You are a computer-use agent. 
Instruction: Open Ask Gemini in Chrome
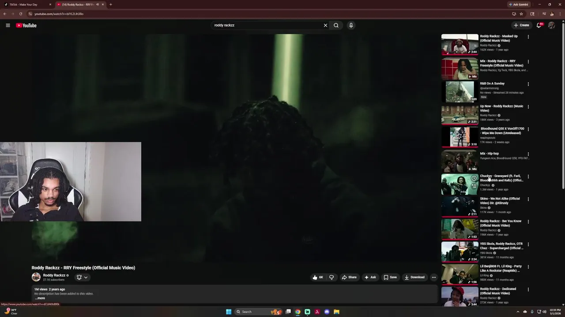[x=518, y=4]
